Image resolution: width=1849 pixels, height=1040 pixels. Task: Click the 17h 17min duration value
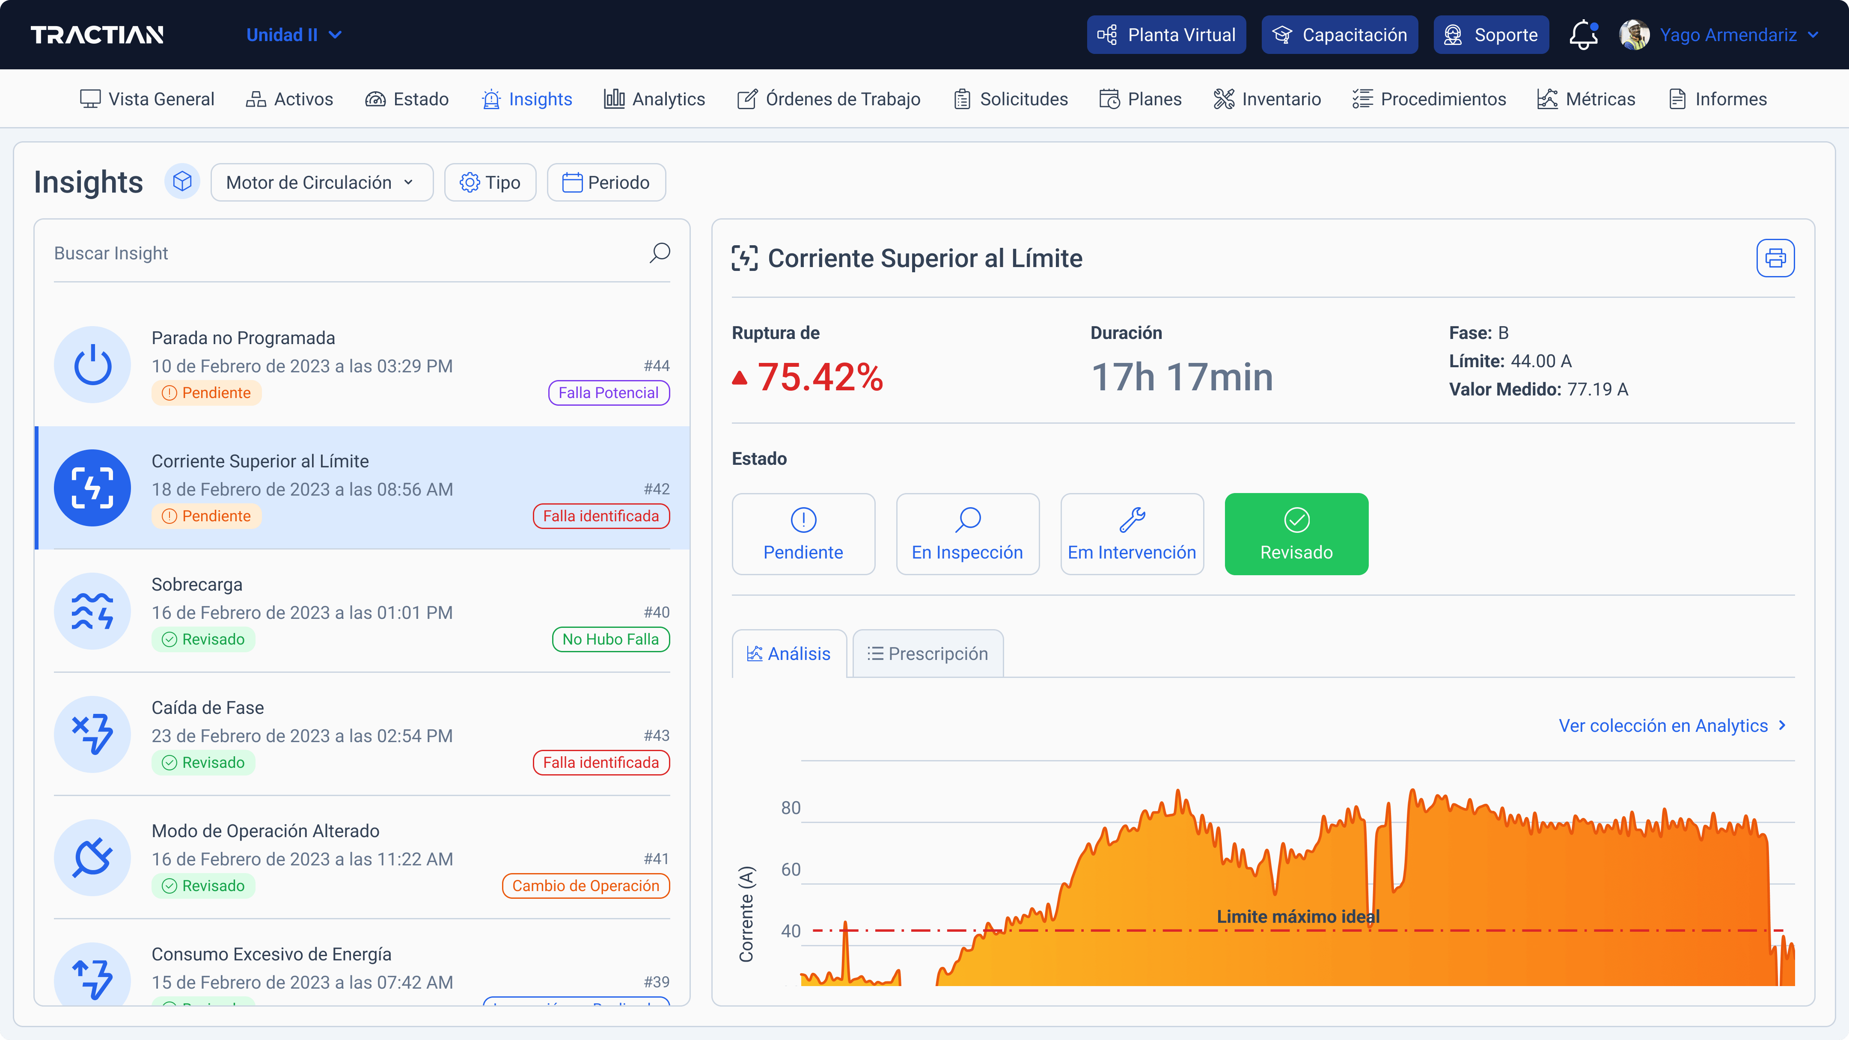(x=1182, y=377)
